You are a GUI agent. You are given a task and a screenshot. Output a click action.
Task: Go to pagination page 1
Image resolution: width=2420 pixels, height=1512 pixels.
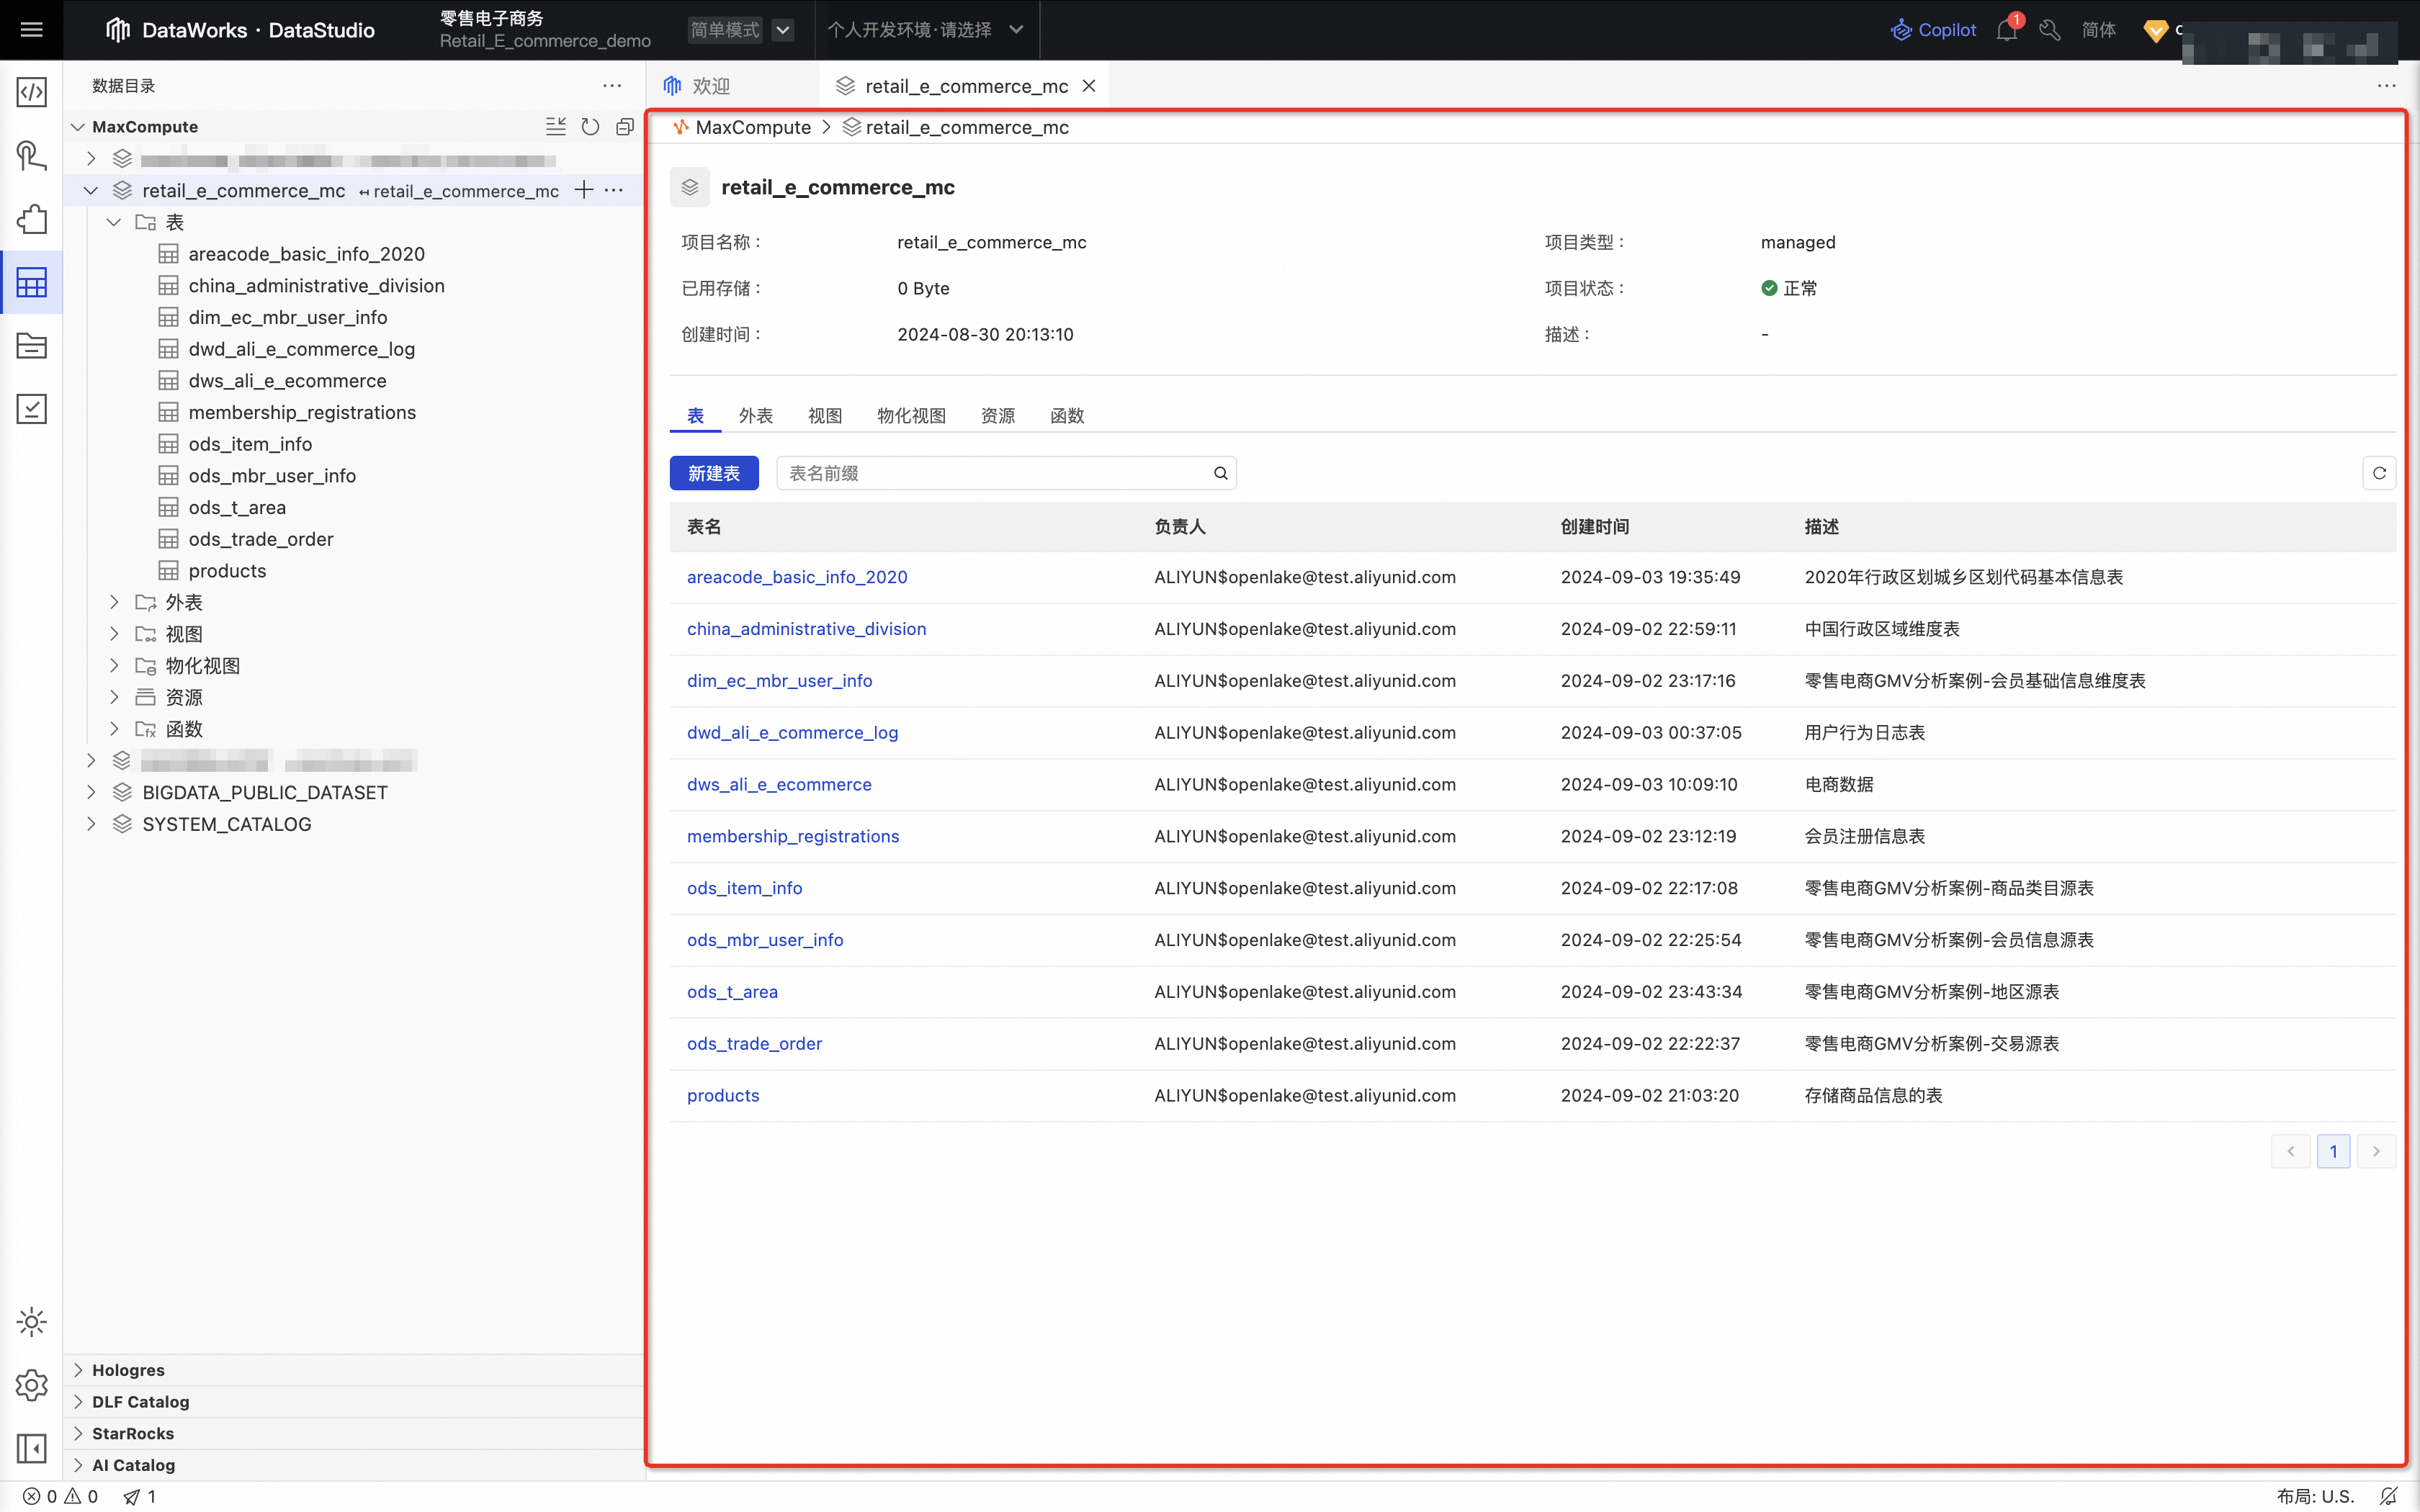(x=2333, y=1151)
